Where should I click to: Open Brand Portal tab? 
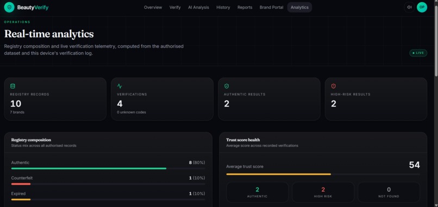[271, 8]
